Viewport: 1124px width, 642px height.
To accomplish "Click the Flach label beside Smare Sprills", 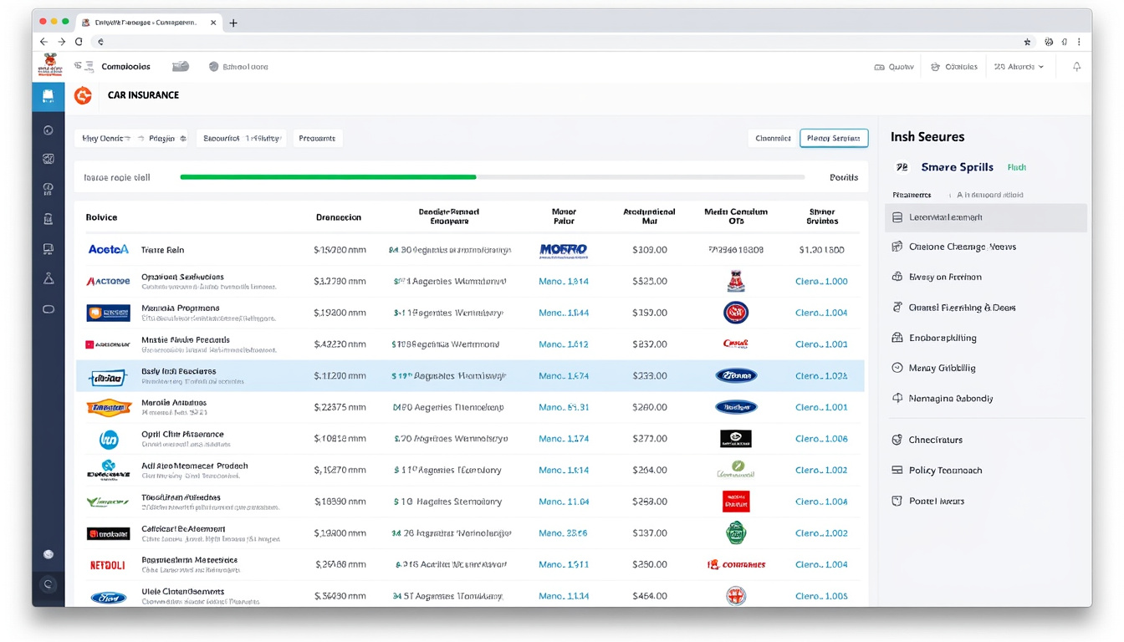I will (1016, 168).
